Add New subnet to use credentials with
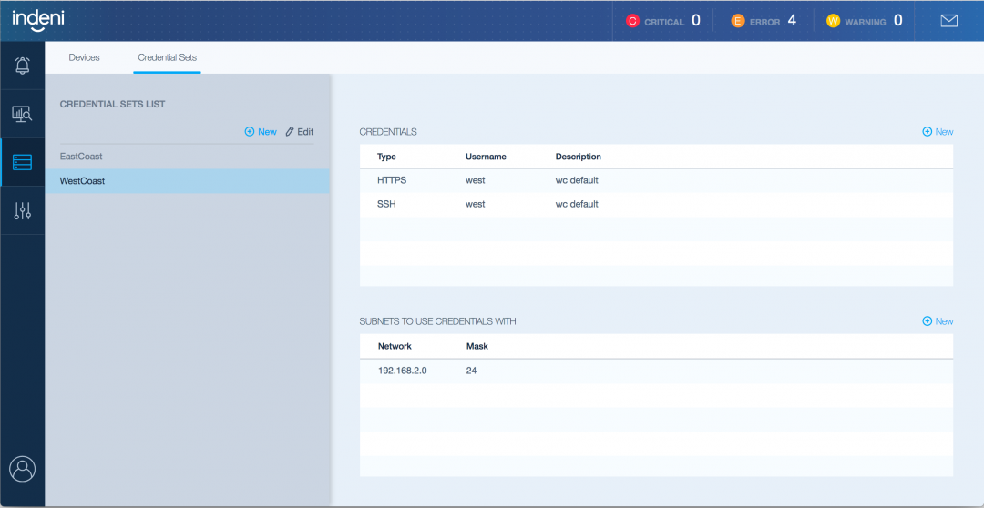Viewport: 984px width, 508px height. click(938, 321)
